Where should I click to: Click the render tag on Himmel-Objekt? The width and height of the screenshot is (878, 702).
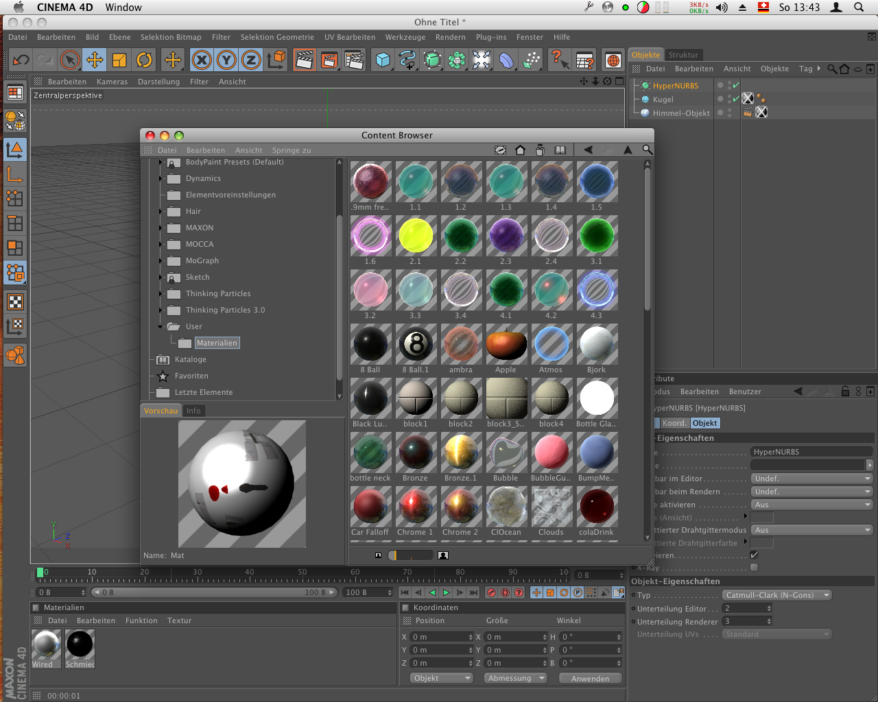tap(748, 112)
